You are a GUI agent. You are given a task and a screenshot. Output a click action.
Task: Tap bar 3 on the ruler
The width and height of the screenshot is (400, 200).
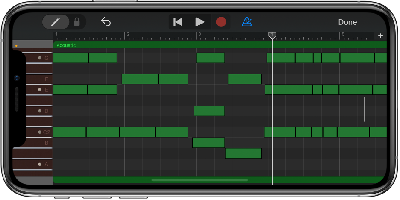click(200, 35)
